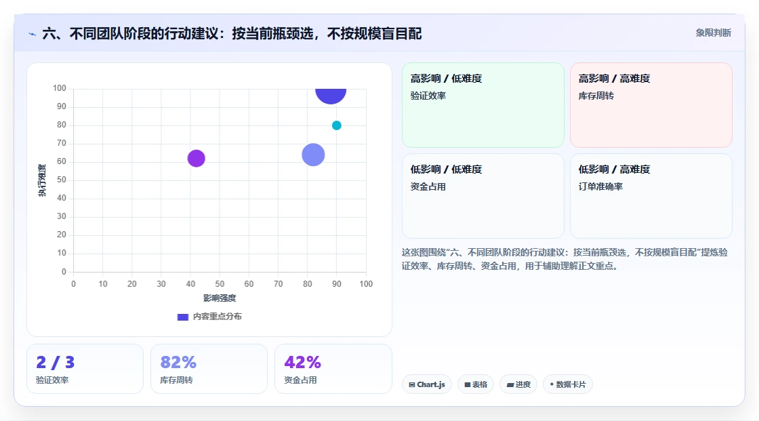
Task: Select the light blue bubble near 82 on the chart
Action: click(313, 155)
